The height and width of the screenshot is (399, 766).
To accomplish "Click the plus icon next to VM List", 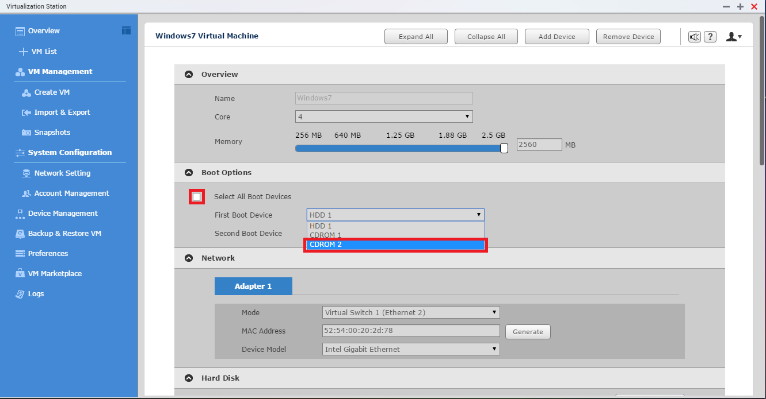I will (x=24, y=52).
